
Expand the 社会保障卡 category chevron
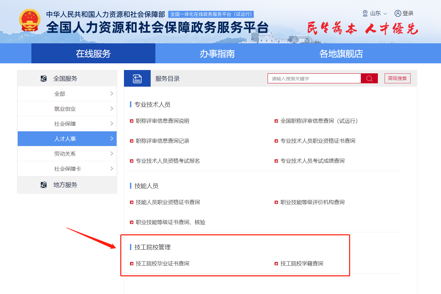112,169
